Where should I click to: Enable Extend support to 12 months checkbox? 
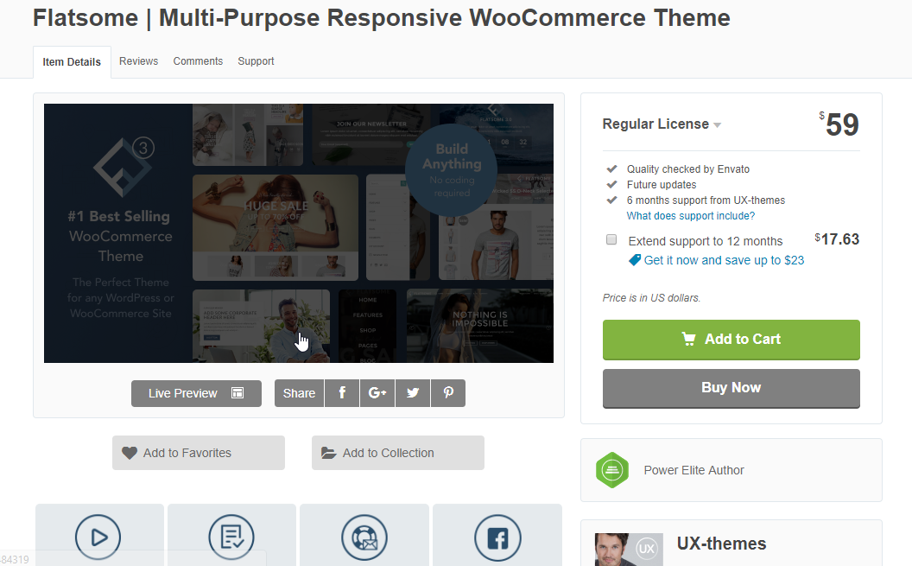tap(611, 239)
